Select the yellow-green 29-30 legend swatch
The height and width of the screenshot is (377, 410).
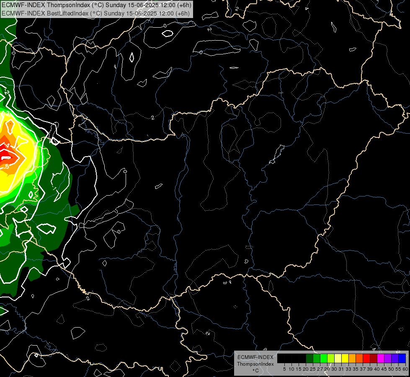click(331, 359)
